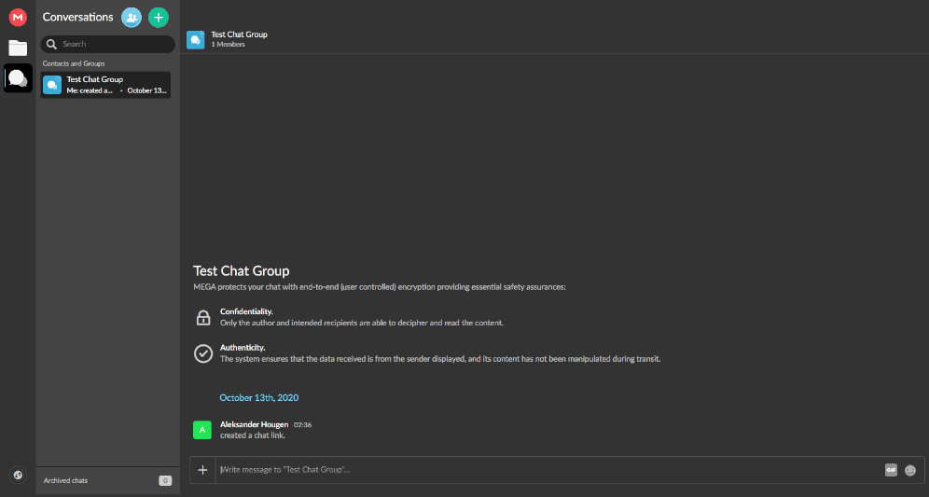Image resolution: width=929 pixels, height=497 pixels.
Task: Select the chat bubble sidebar icon
Action: pyautogui.click(x=18, y=79)
